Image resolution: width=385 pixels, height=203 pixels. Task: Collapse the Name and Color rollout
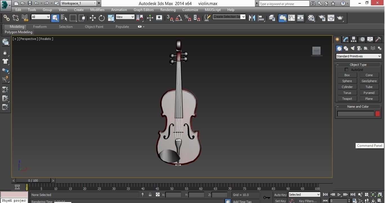coord(358,107)
